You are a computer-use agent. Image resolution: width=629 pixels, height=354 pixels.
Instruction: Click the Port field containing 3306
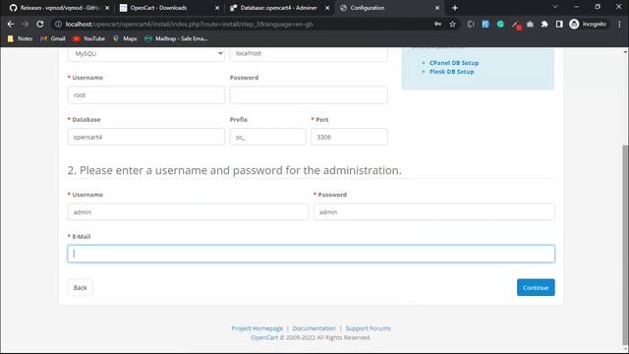point(349,137)
